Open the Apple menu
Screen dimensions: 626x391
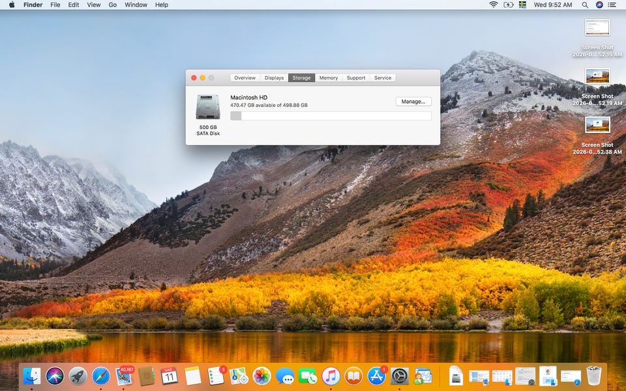point(12,5)
